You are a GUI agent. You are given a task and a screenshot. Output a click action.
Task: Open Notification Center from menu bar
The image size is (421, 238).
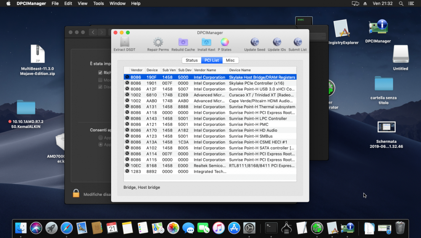coord(411,3)
